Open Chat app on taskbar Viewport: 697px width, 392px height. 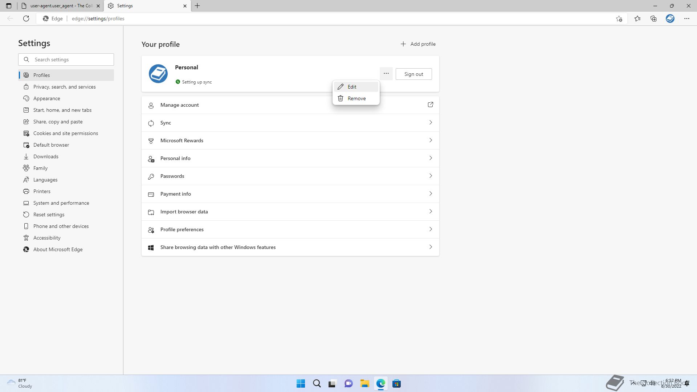coord(348,384)
